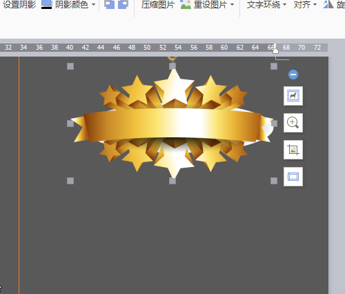Click the right indent marker on ruler

point(275,51)
